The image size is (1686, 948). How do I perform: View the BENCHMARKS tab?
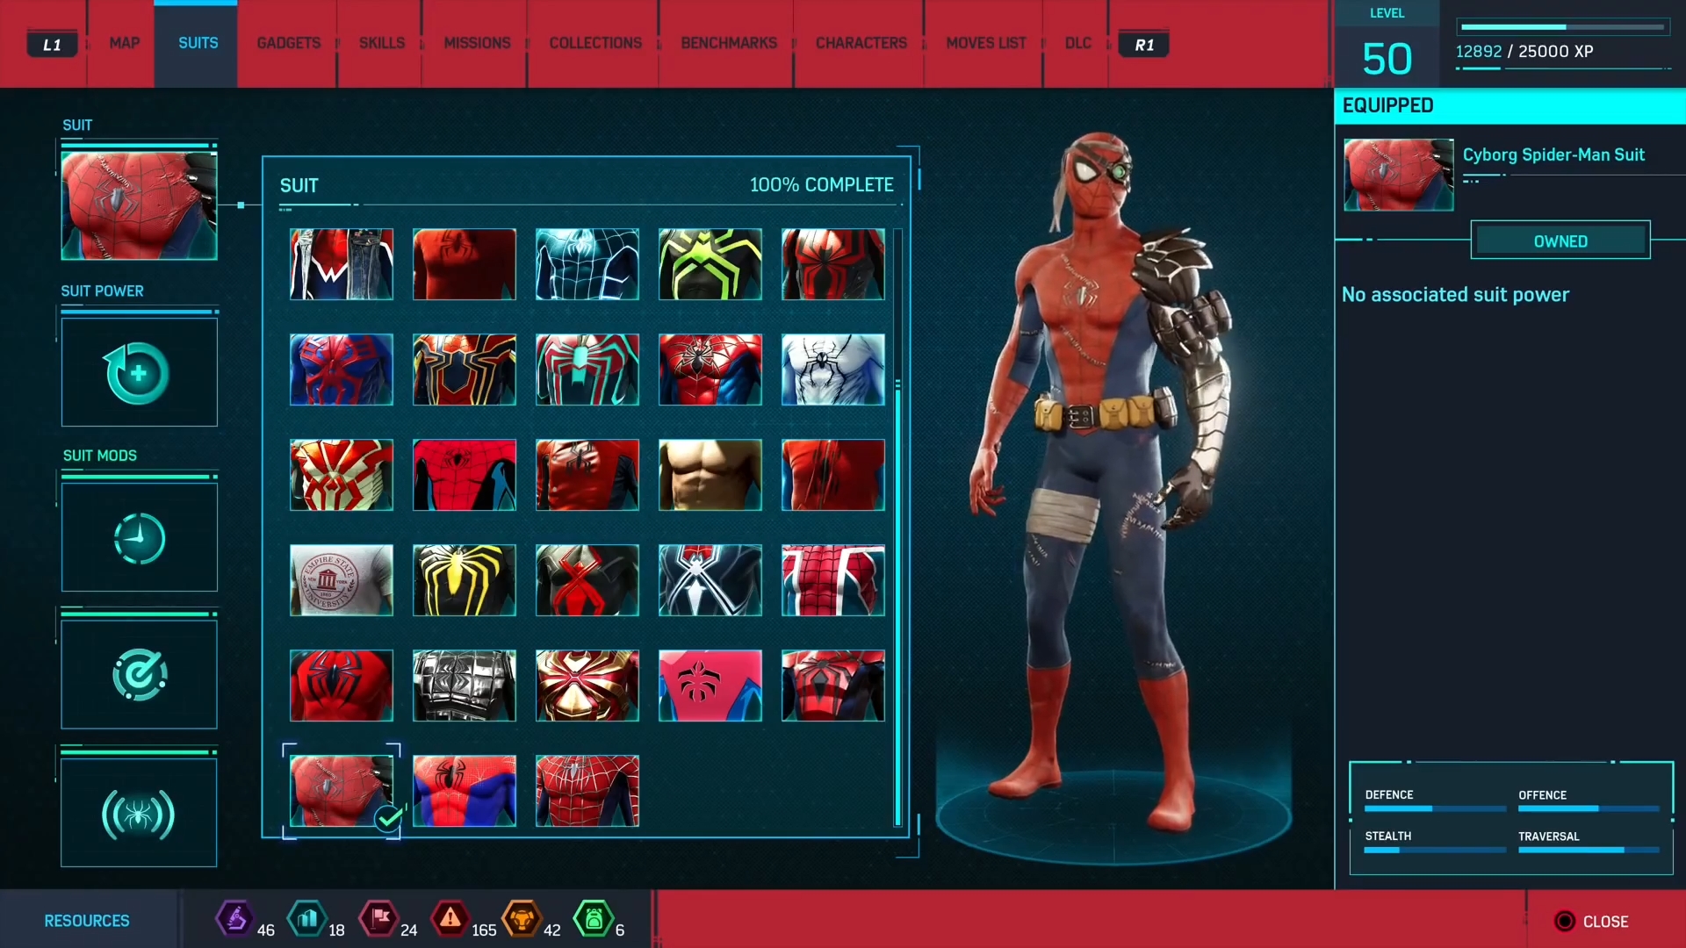click(729, 43)
